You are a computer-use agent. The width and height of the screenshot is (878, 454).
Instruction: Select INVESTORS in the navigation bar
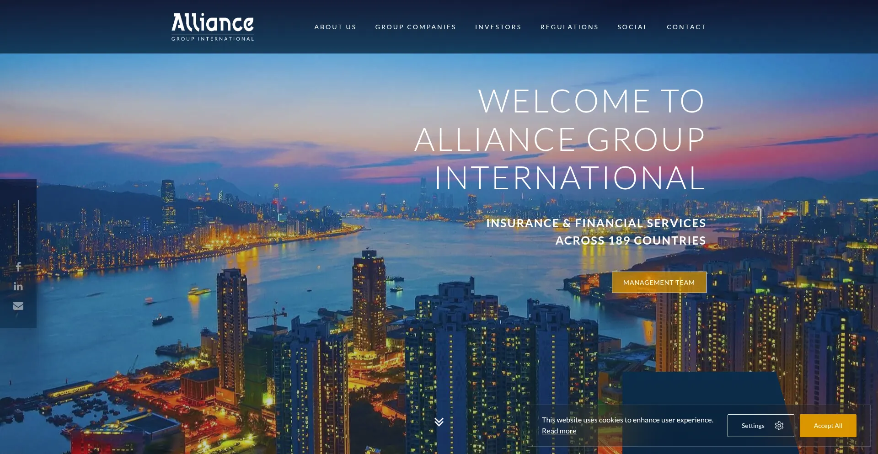(498, 27)
